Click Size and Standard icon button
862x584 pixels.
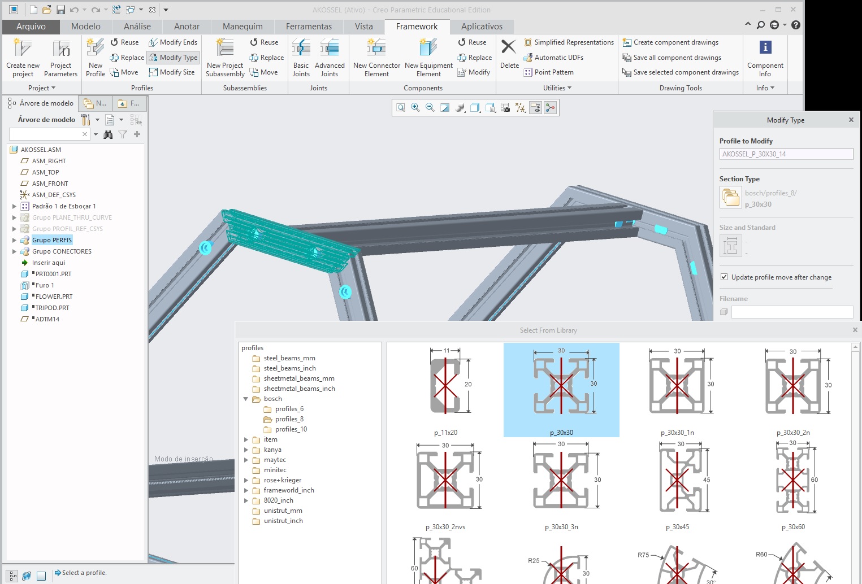click(x=730, y=246)
